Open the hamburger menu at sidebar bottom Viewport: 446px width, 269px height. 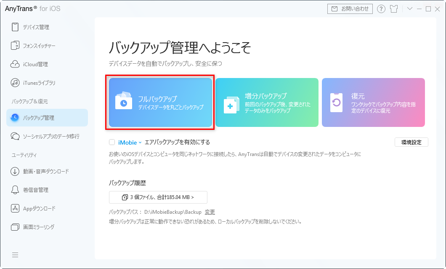[x=15, y=255]
